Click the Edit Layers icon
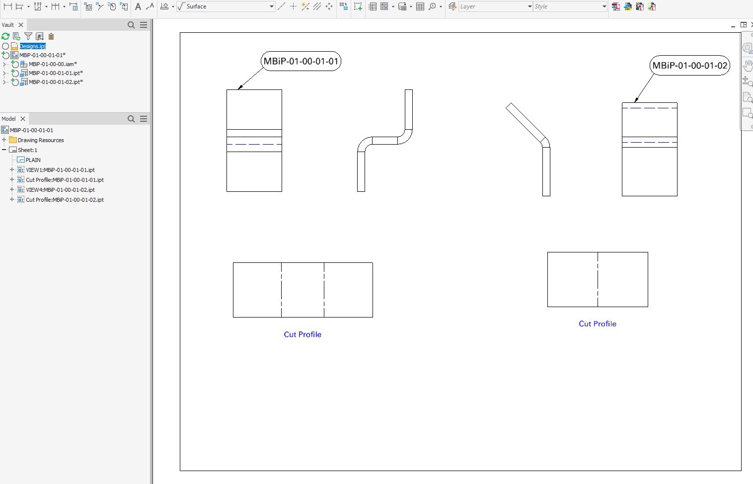Screen dimensions: 753x484 coord(452,6)
